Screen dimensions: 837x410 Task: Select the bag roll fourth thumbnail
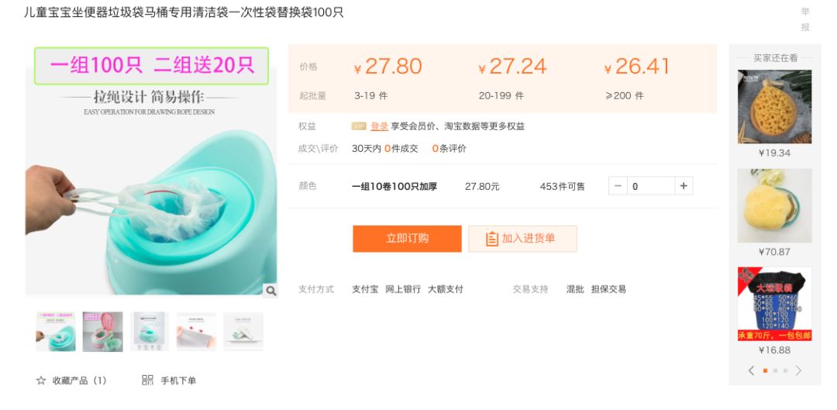pyautogui.click(x=196, y=332)
